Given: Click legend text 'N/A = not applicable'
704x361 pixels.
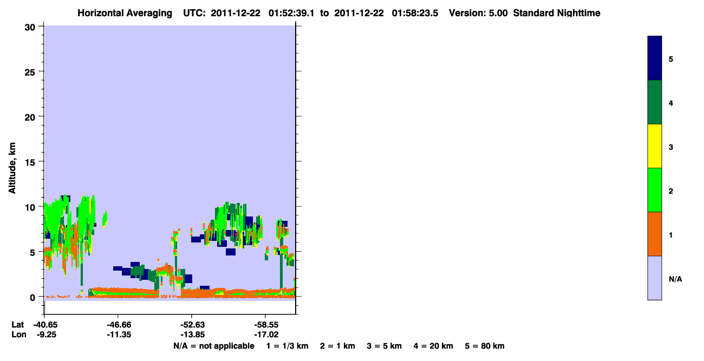Looking at the screenshot, I should 213,346.
